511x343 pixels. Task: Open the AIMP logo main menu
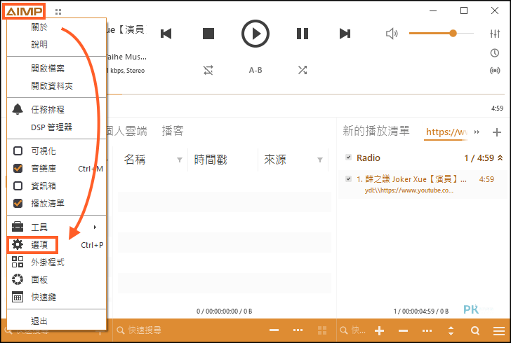coord(24,12)
